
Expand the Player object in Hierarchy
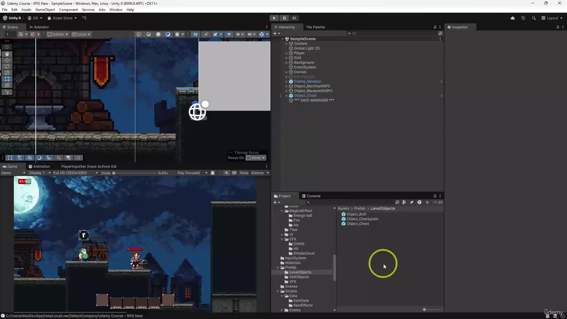(x=287, y=53)
